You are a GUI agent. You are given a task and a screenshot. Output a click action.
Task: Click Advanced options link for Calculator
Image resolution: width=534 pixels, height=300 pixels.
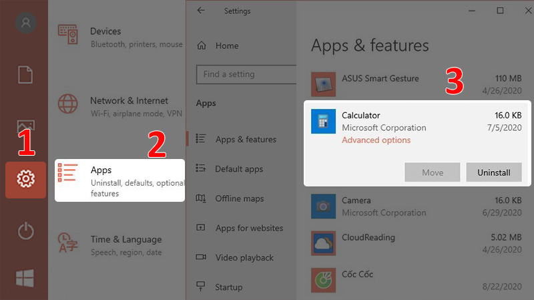376,140
